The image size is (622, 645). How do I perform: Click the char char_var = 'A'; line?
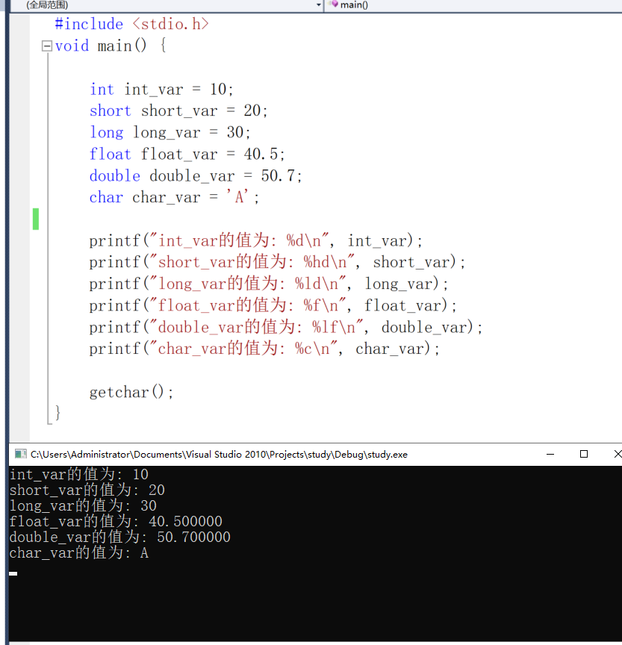175,197
